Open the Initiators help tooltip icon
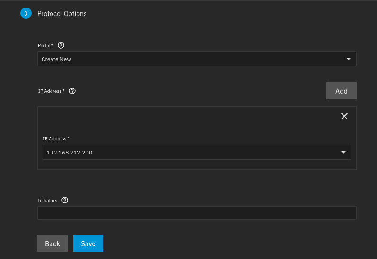The image size is (377, 259). (x=65, y=200)
